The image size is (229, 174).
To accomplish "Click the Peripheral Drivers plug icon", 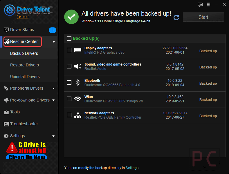I will [6, 88].
